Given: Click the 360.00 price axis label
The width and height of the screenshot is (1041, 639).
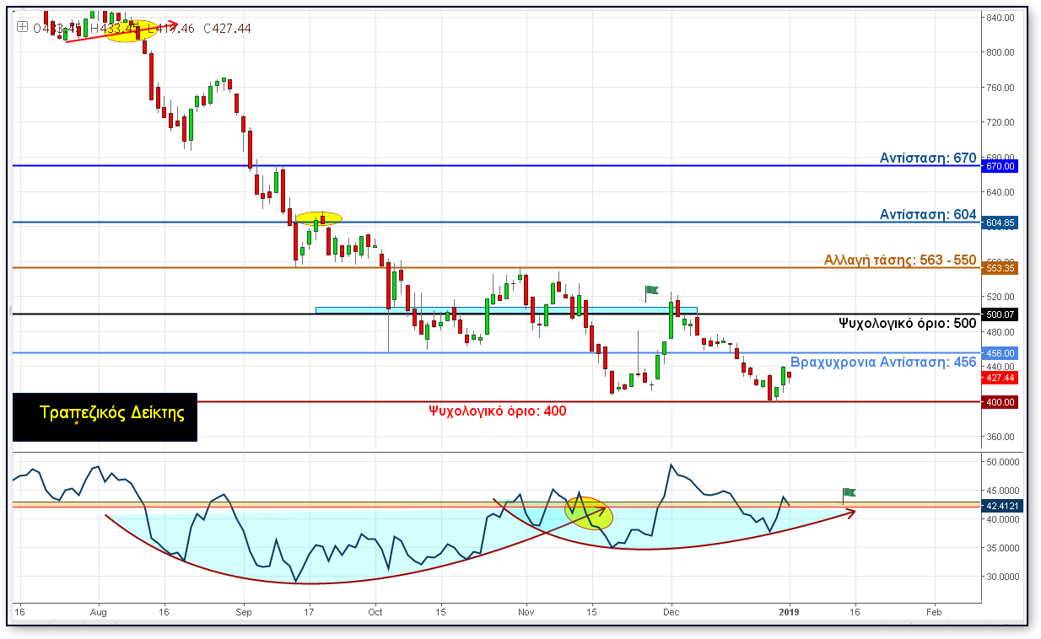Looking at the screenshot, I should (x=999, y=437).
